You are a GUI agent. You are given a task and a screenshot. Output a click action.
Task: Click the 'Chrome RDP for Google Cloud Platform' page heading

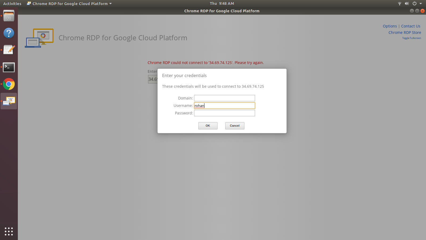click(x=123, y=38)
